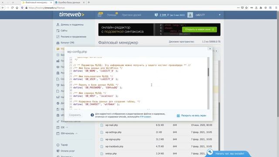
Task: Click the wp-trackback.php file icon
Action: (x=102, y=147)
